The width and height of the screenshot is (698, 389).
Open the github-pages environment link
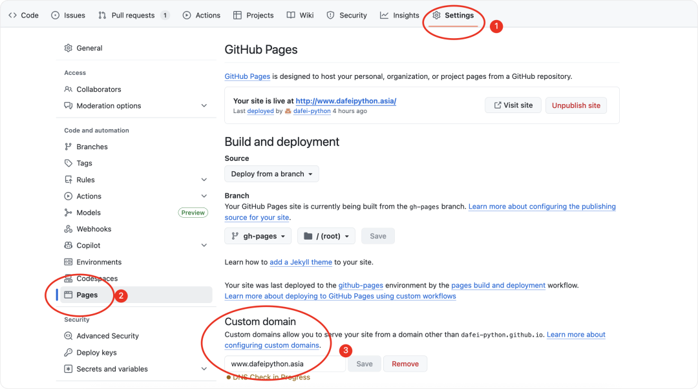[361, 285]
